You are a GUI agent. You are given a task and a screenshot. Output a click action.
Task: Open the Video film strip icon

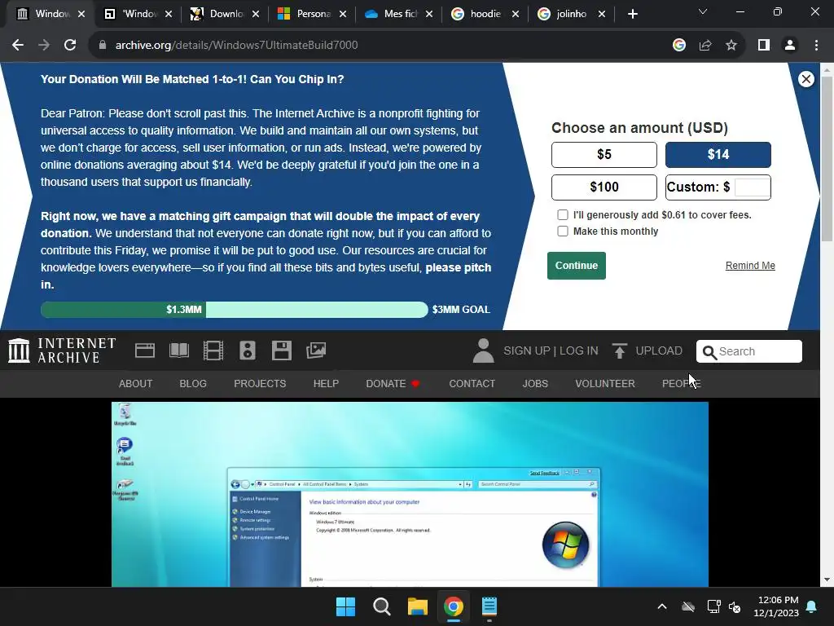tap(213, 350)
